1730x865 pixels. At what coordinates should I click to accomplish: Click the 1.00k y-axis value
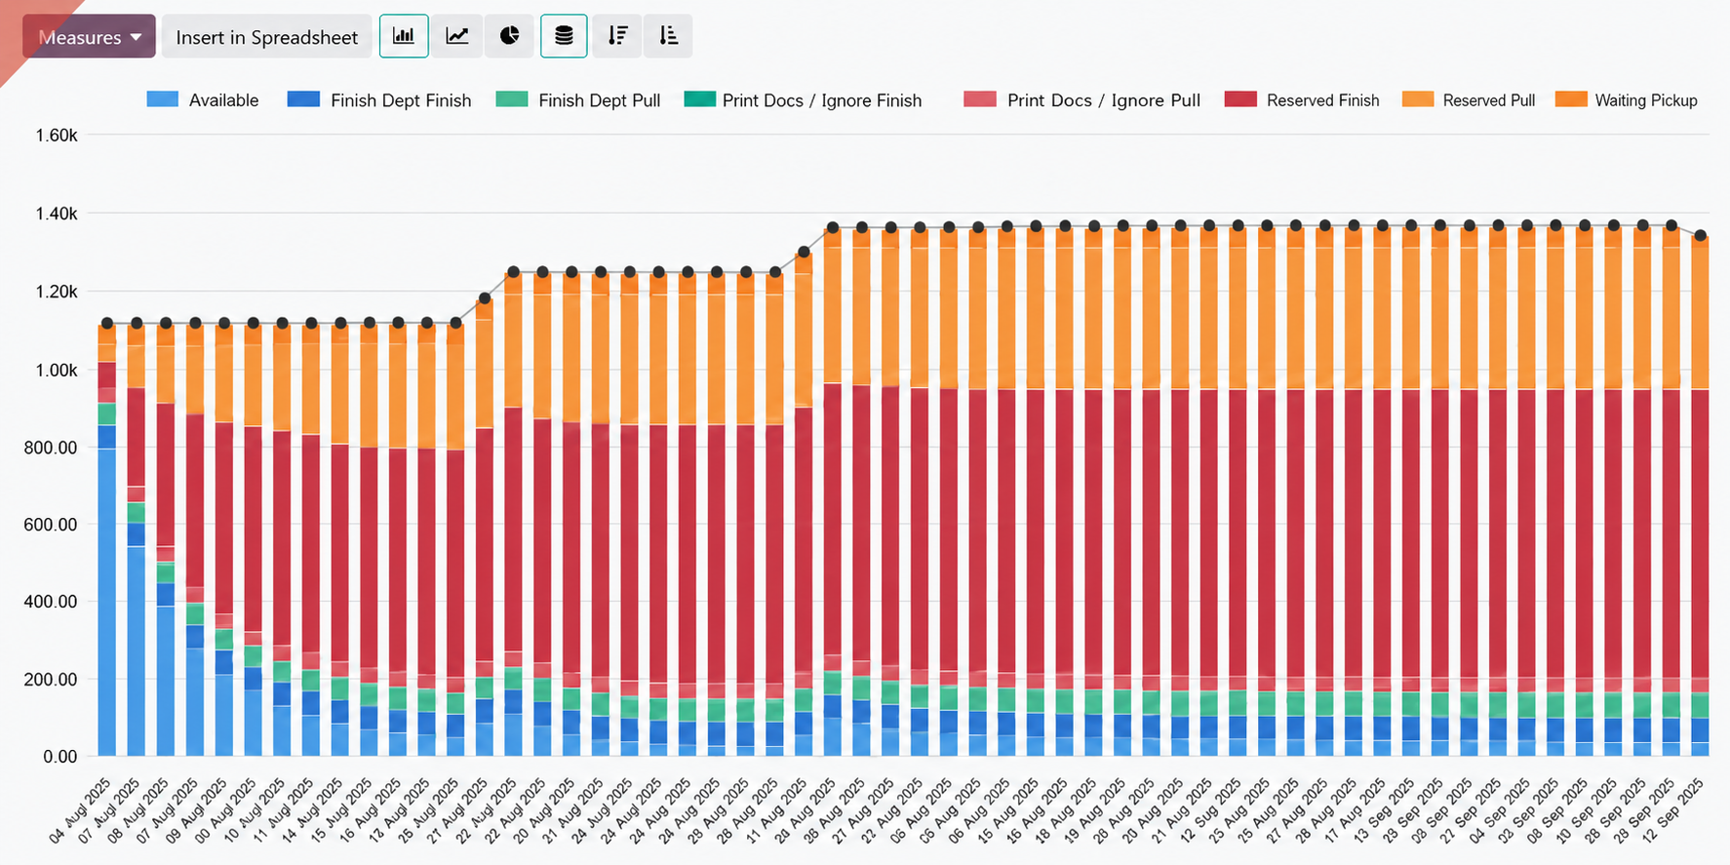click(57, 370)
